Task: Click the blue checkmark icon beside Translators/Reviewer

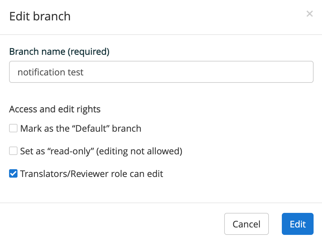Action: [13, 173]
